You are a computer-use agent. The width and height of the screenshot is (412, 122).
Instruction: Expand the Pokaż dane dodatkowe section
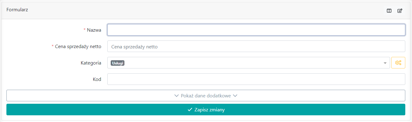[206, 96]
